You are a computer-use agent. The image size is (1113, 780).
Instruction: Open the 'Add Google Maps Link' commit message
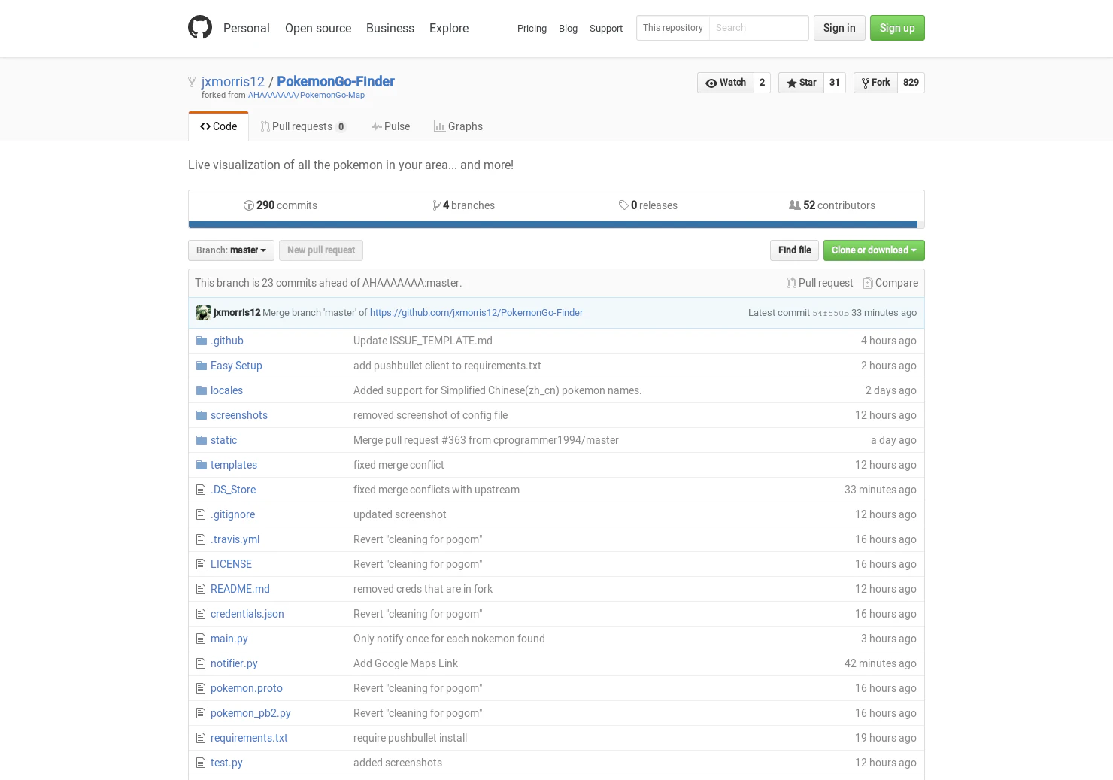[405, 663]
